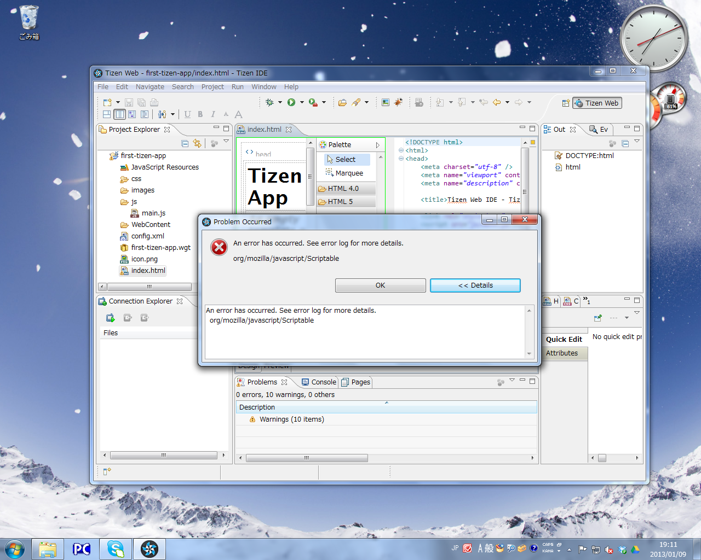The width and height of the screenshot is (701, 560).
Task: Toggle the fourth editor layout mode button
Action: click(x=145, y=114)
